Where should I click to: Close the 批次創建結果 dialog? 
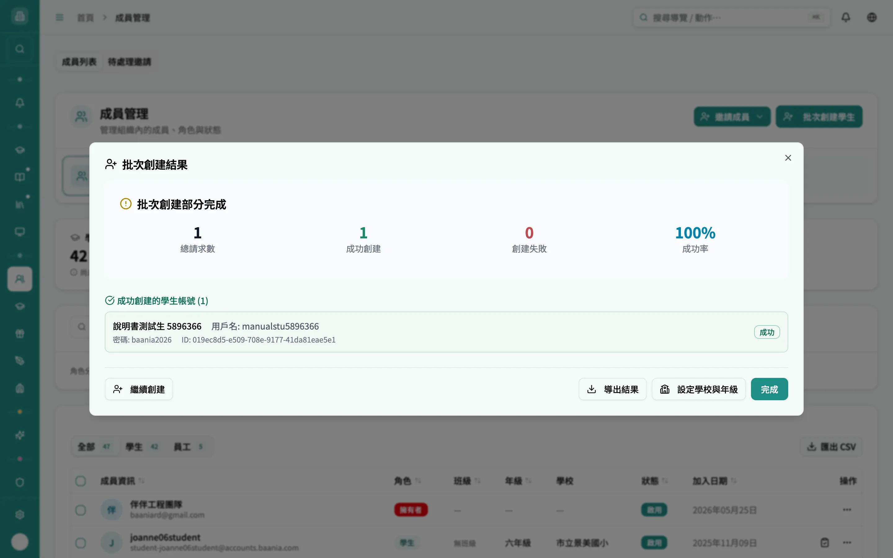coord(788,158)
